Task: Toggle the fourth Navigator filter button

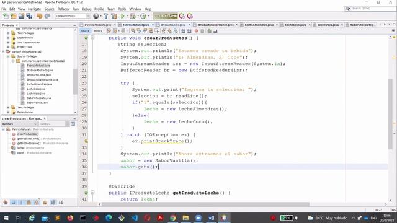Action: tap(29, 203)
